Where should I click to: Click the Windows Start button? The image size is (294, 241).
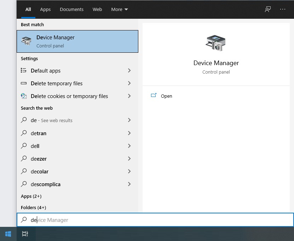[x=8, y=234]
